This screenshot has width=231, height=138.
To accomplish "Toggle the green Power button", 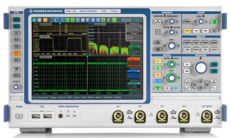I will click(x=19, y=117).
